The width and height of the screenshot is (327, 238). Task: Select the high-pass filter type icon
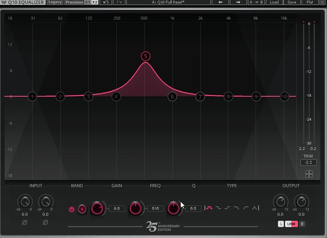245,208
